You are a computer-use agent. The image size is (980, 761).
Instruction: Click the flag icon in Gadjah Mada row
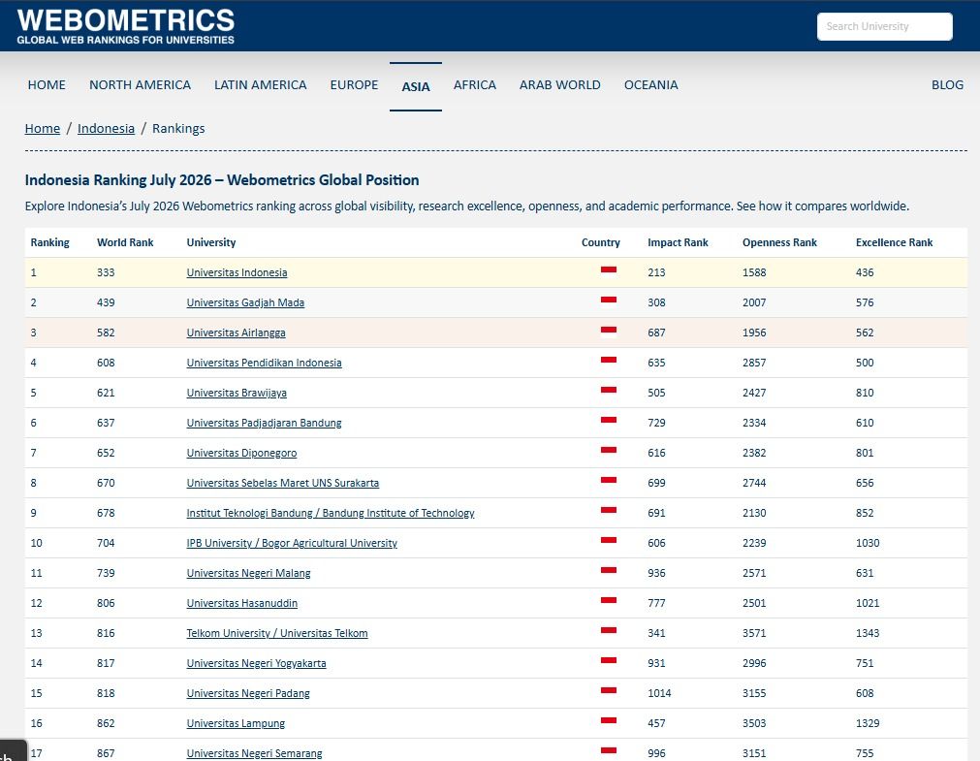point(609,302)
